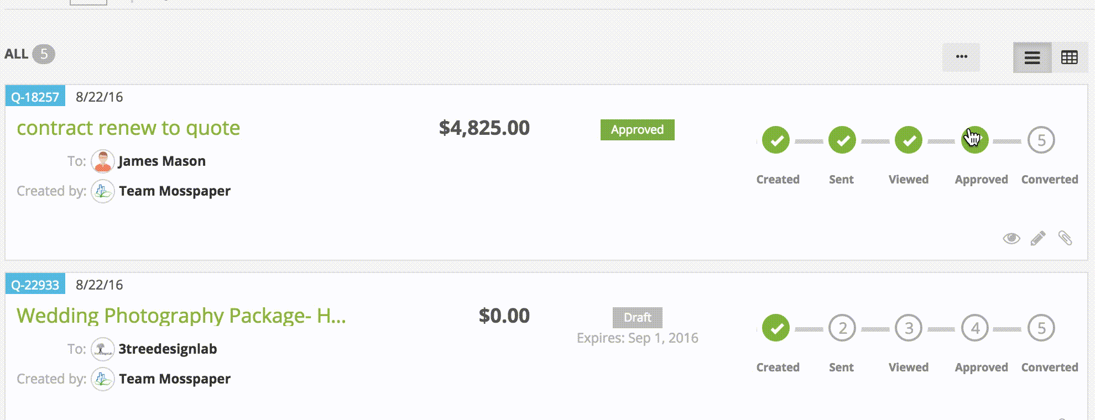This screenshot has width=1095, height=420.
Task: Open the Wedding Photography Package quote
Action: [x=181, y=316]
